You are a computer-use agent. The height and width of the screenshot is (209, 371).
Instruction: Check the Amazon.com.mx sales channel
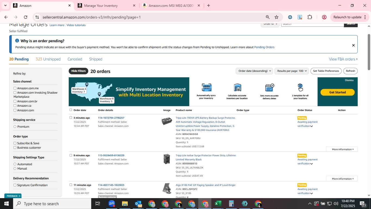(x=15, y=88)
